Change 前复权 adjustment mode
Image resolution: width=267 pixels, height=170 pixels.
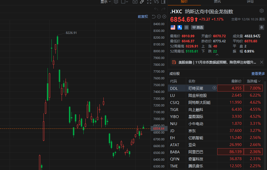point(143,16)
